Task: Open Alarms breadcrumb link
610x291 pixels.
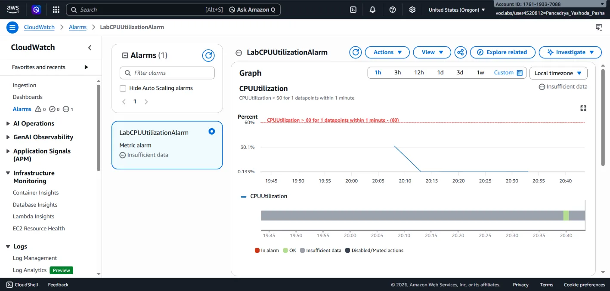Action: (x=77, y=27)
